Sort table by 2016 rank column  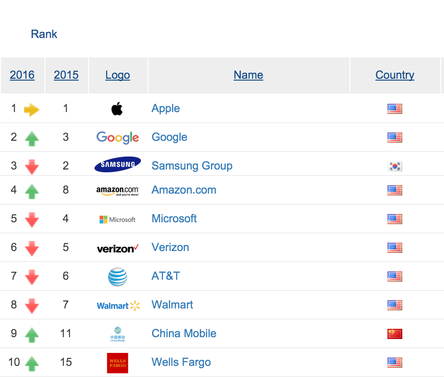22,75
